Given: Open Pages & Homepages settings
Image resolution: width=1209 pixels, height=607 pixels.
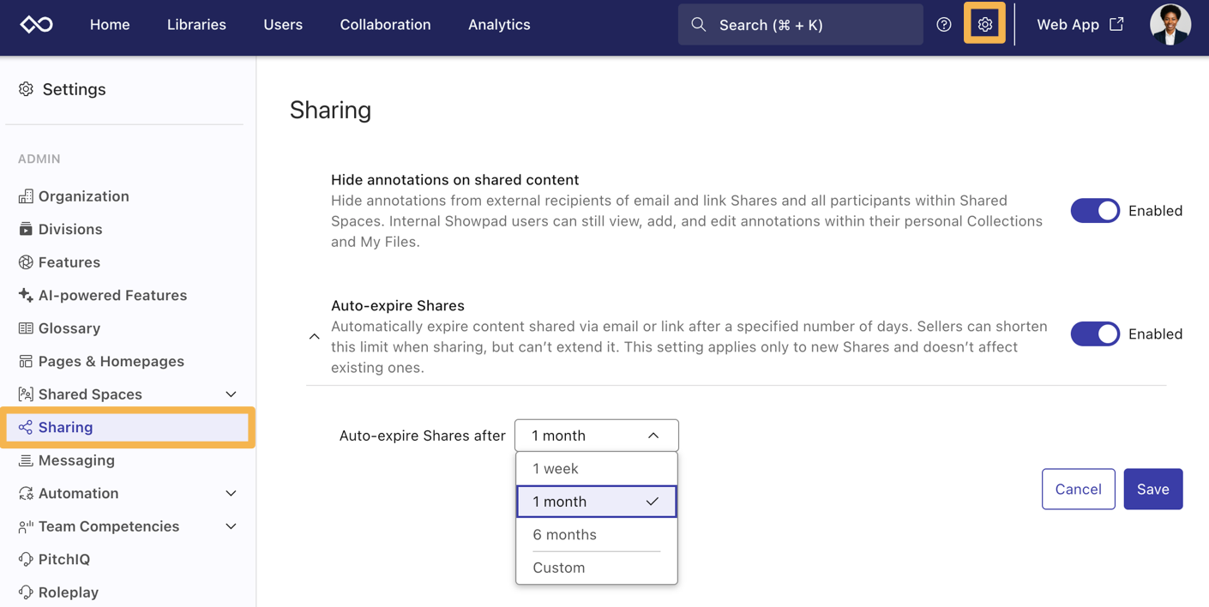Looking at the screenshot, I should tap(111, 361).
